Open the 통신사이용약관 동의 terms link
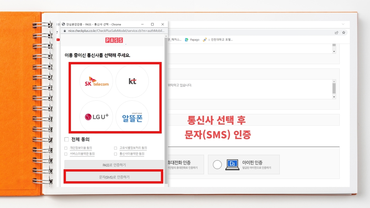 pos(132,154)
